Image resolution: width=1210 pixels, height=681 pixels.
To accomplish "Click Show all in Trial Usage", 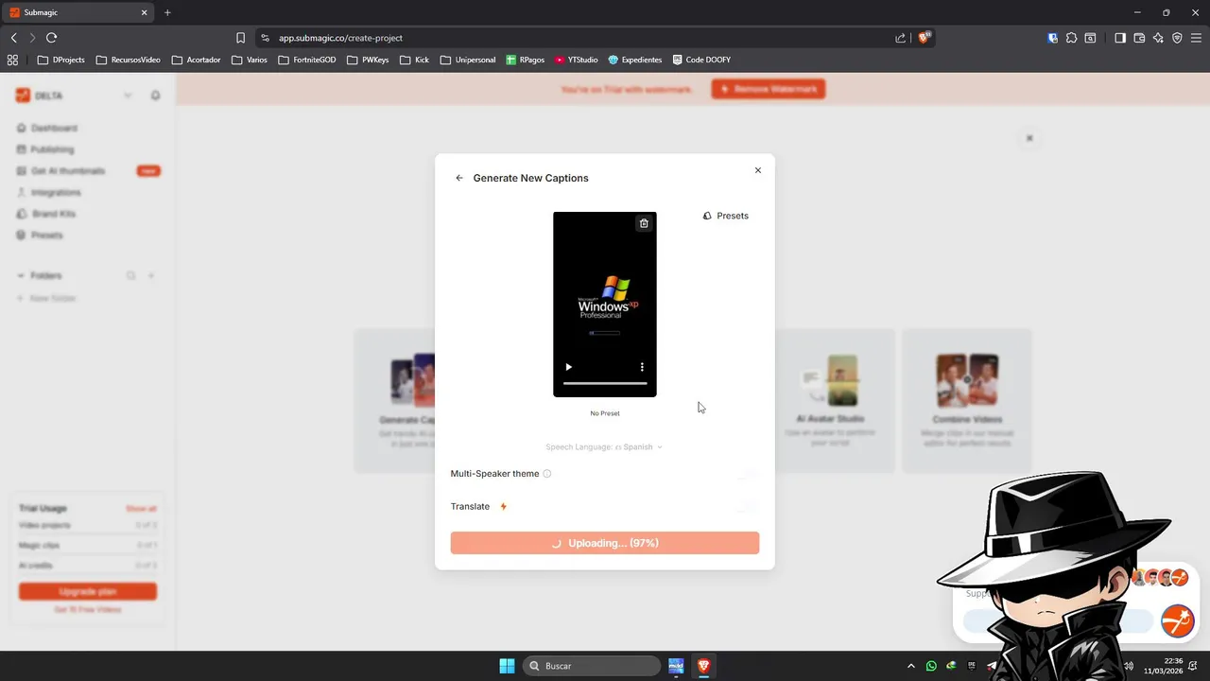I will coord(141,509).
